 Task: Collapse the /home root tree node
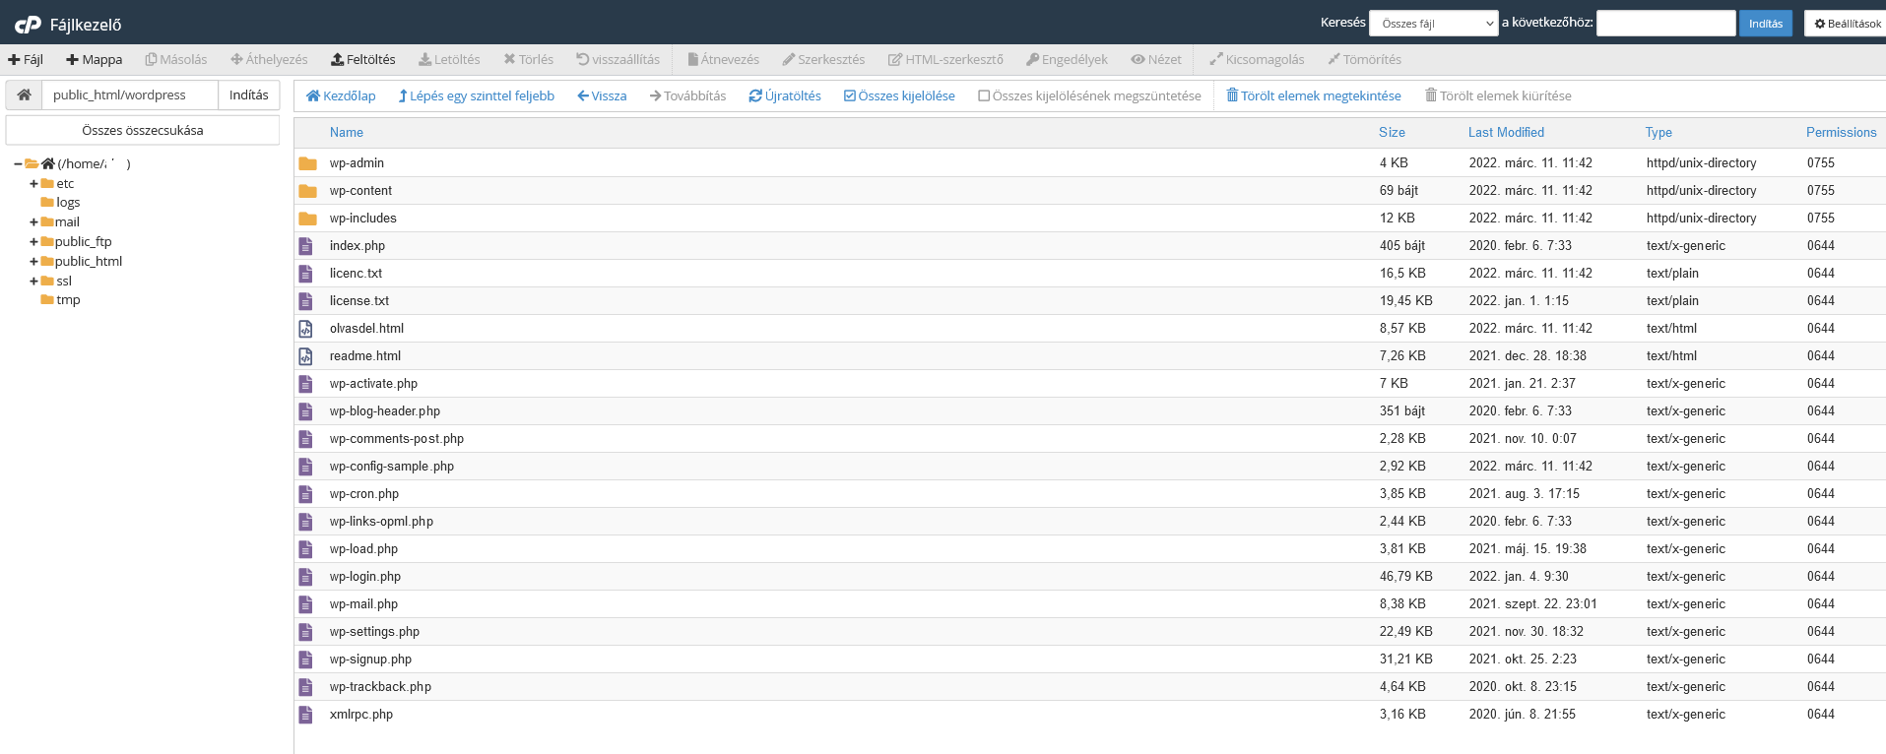[18, 163]
